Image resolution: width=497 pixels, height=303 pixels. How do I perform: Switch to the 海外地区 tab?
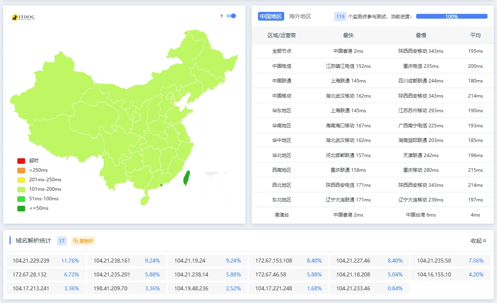[300, 16]
